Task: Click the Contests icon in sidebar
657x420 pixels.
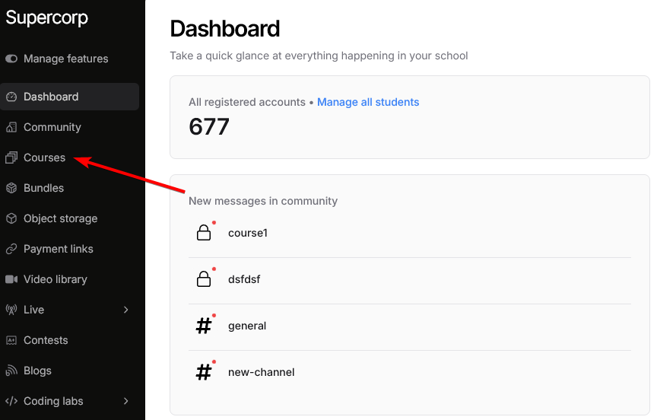Action: point(11,340)
